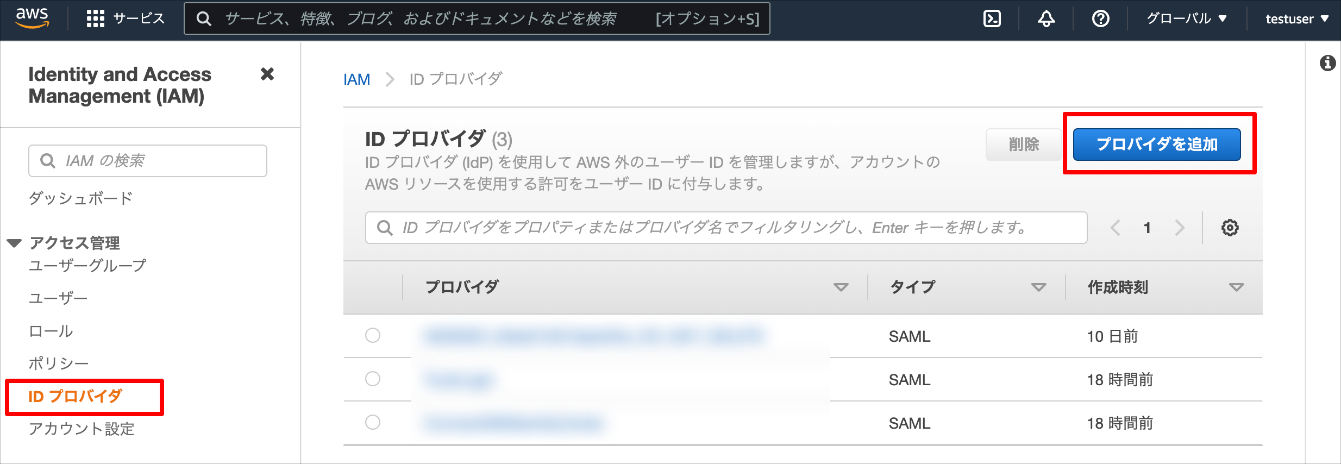
Task: Click the IAM breadcrumb link
Action: [356, 79]
